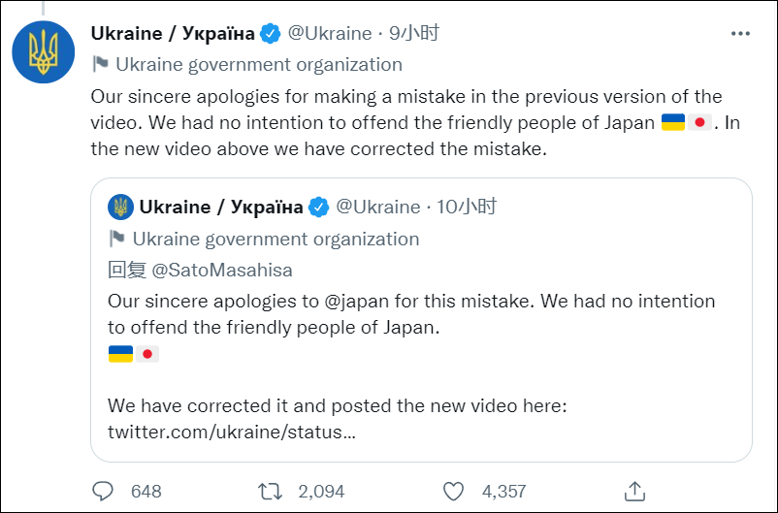778x513 pixels.
Task: Click the retweet arrows icon
Action: pyautogui.click(x=271, y=491)
